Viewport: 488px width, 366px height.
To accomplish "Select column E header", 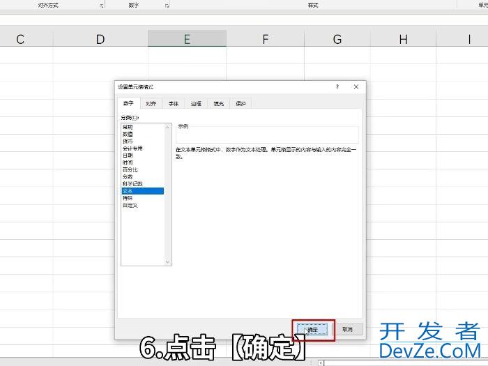I will pos(187,38).
